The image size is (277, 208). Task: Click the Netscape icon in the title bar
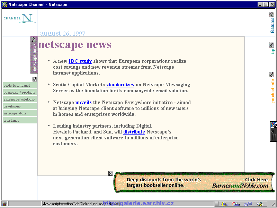(x=5, y=5)
